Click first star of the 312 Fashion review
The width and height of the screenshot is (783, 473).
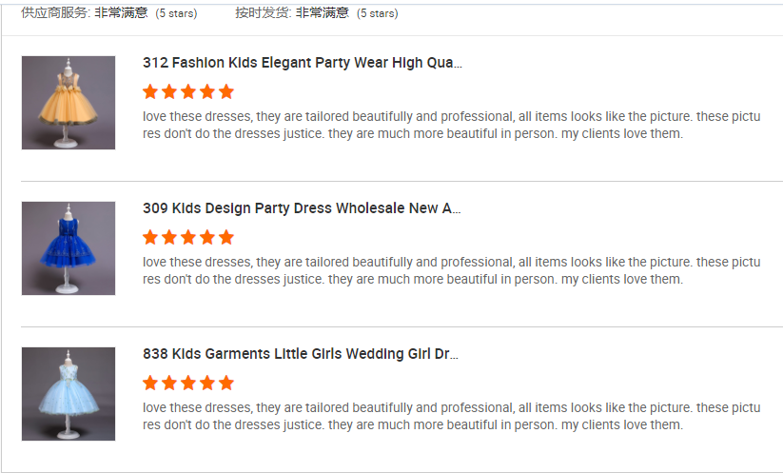pyautogui.click(x=150, y=92)
